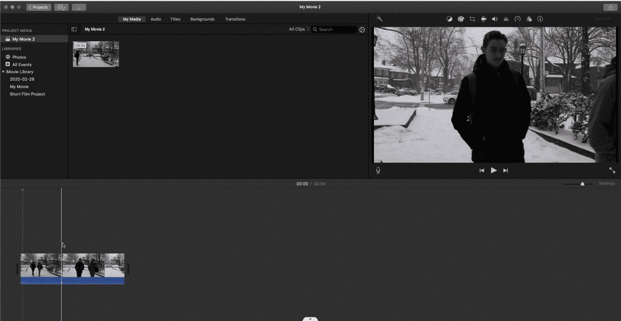Select the 24.3s media clip thumbnail

(x=96, y=54)
